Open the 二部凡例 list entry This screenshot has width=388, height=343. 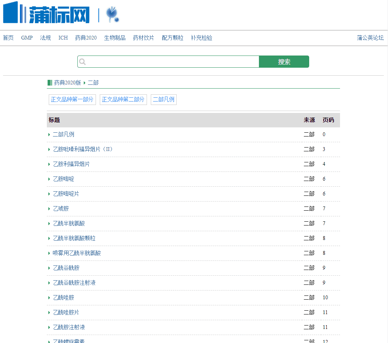click(x=64, y=135)
